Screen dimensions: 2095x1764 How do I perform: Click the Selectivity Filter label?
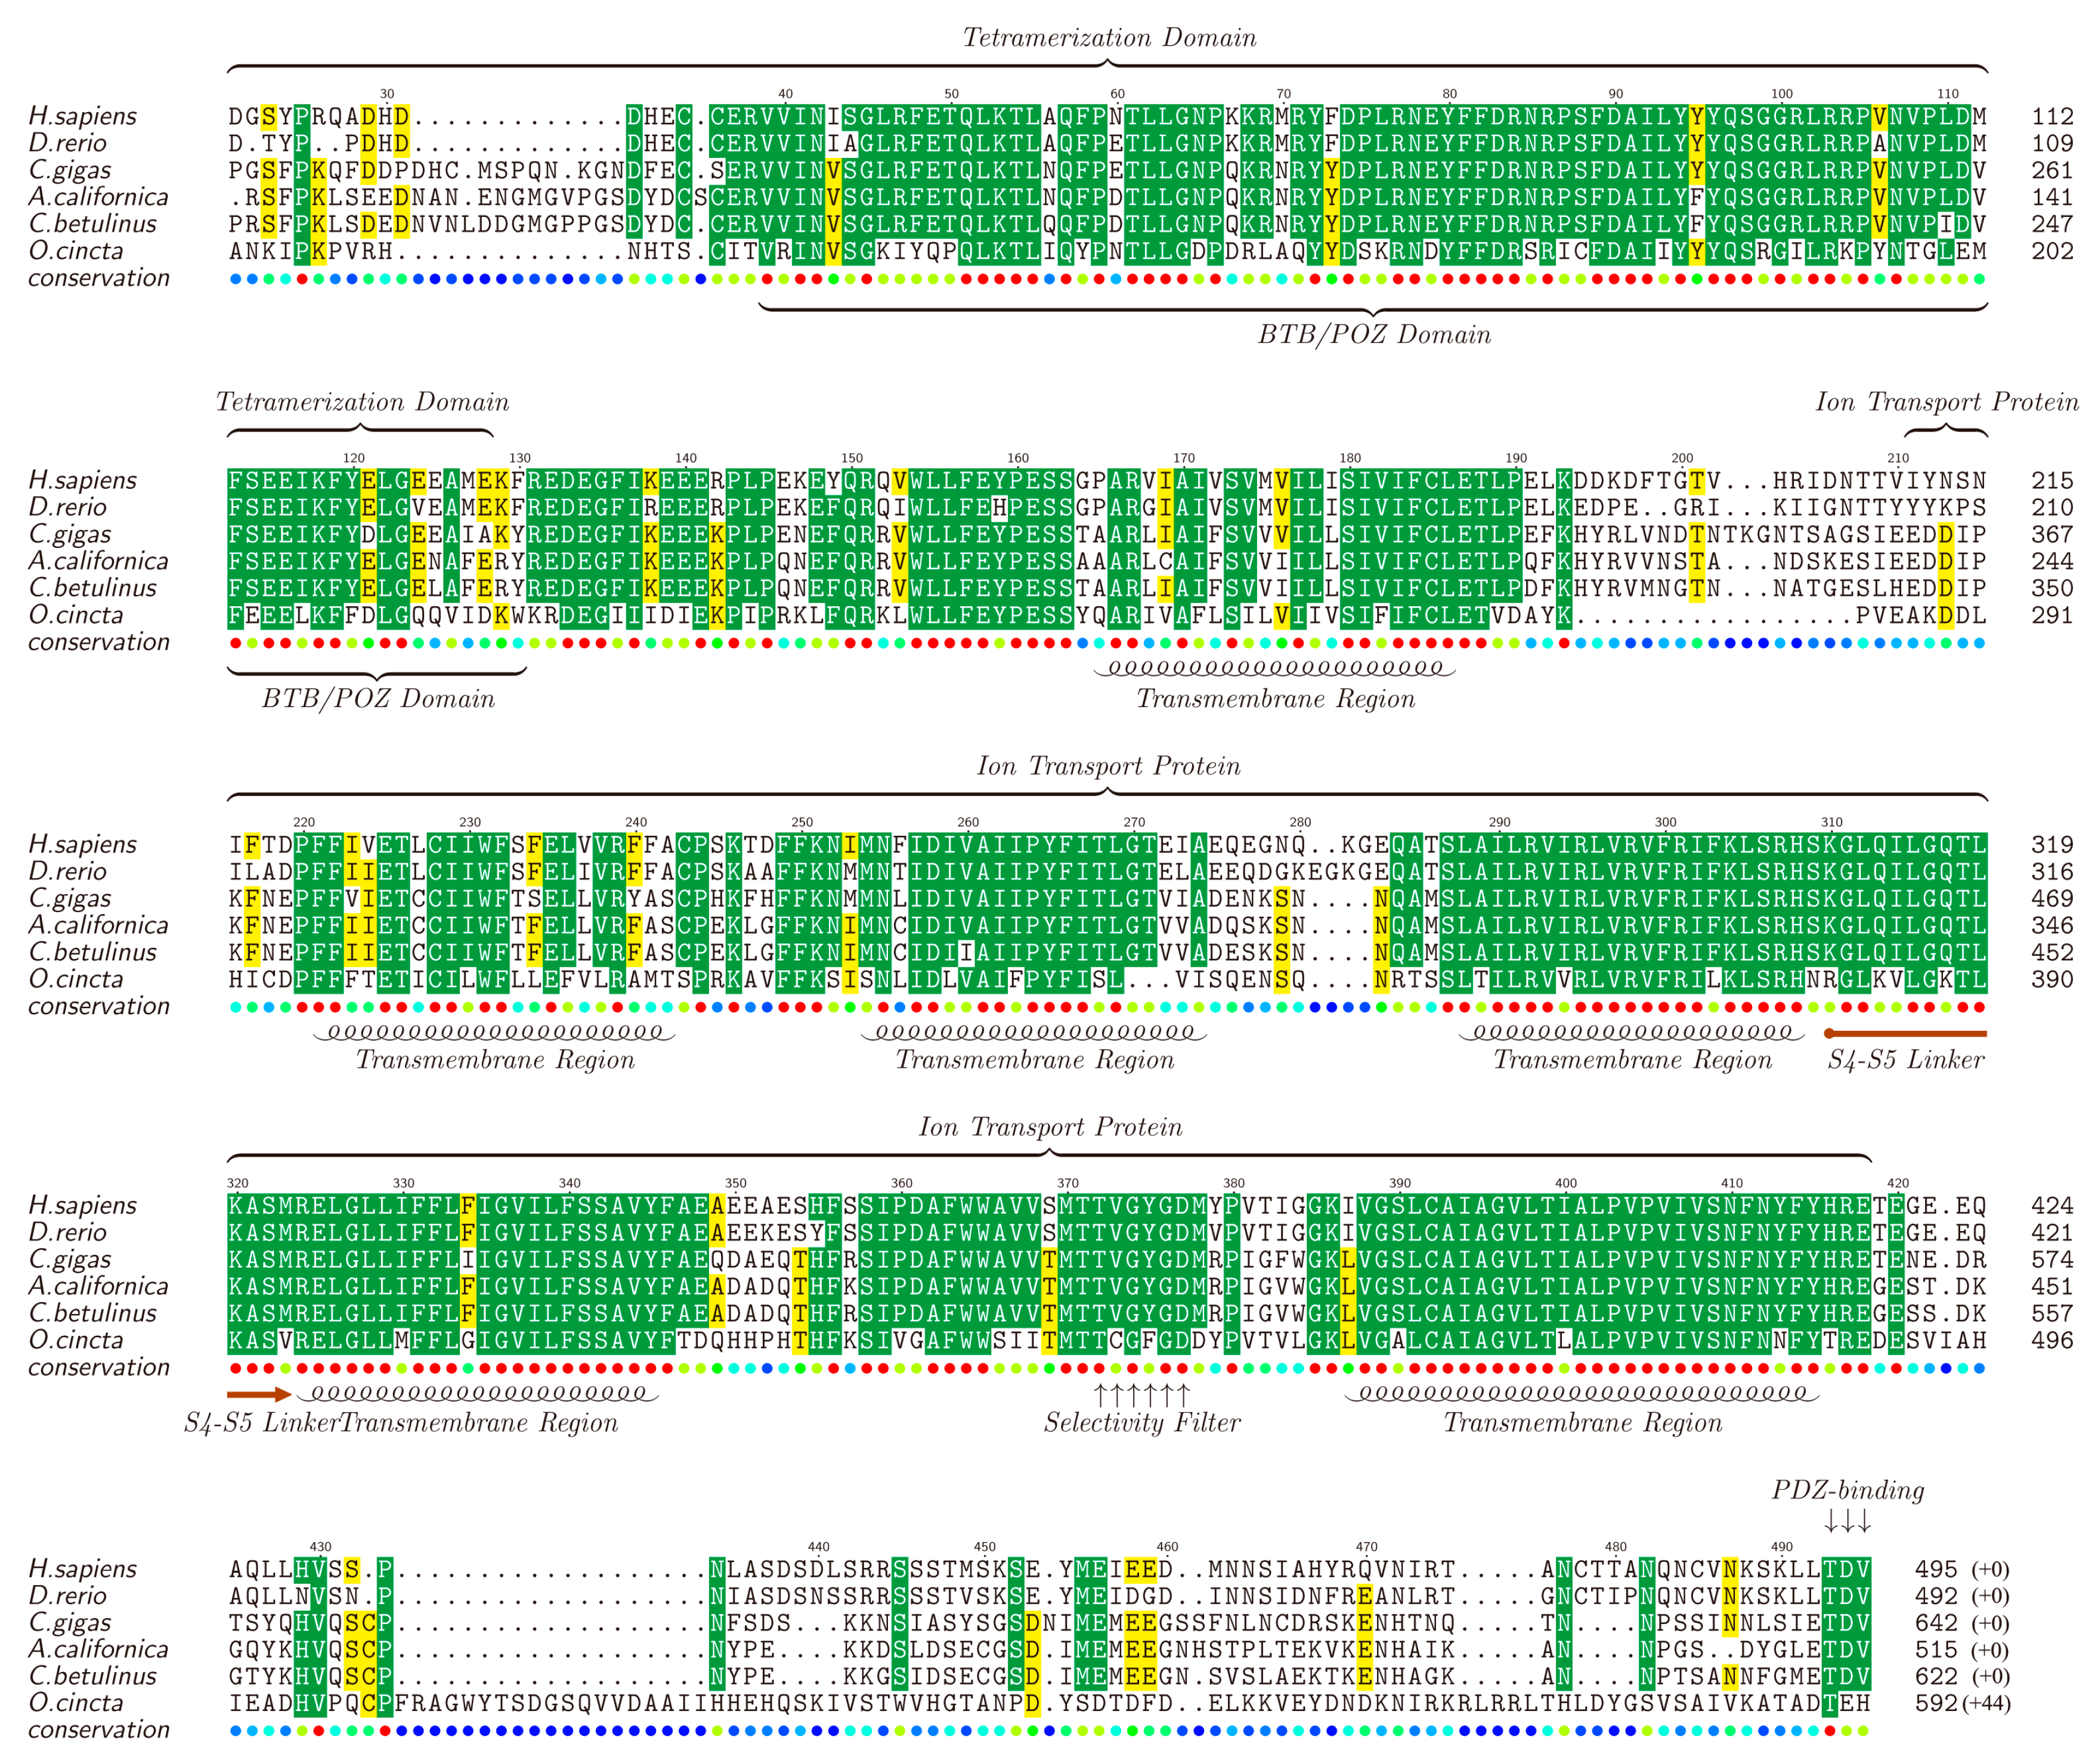click(1141, 1422)
